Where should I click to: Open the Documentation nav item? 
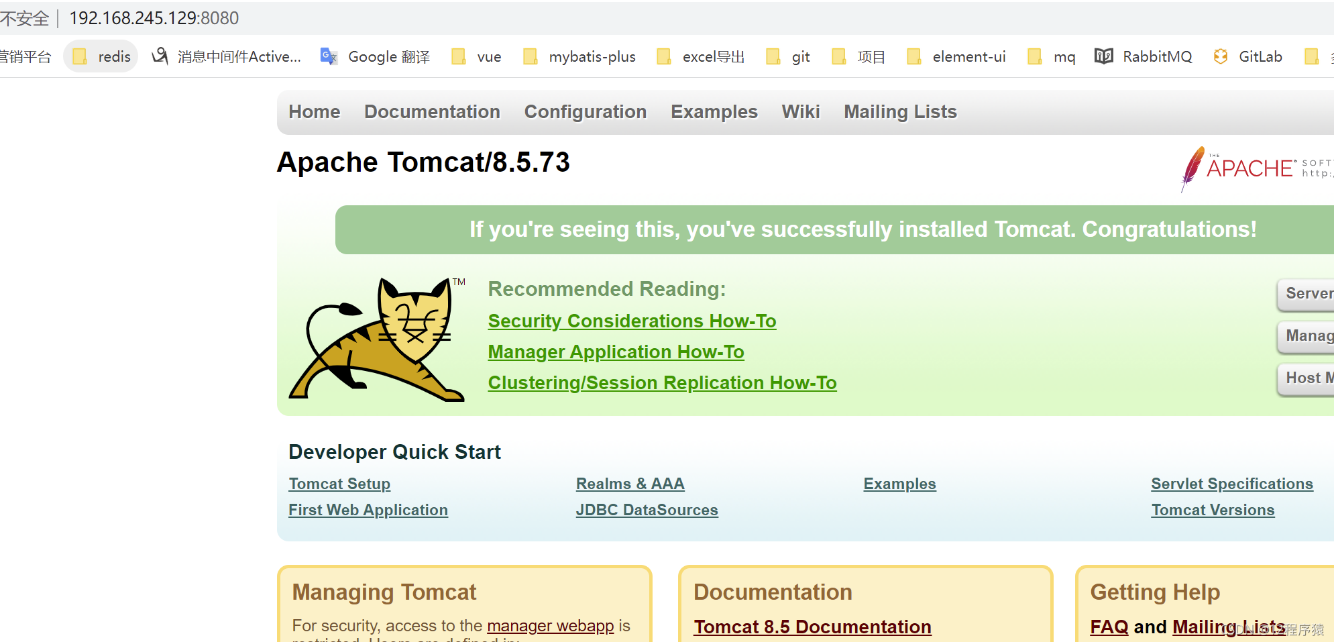click(x=433, y=111)
